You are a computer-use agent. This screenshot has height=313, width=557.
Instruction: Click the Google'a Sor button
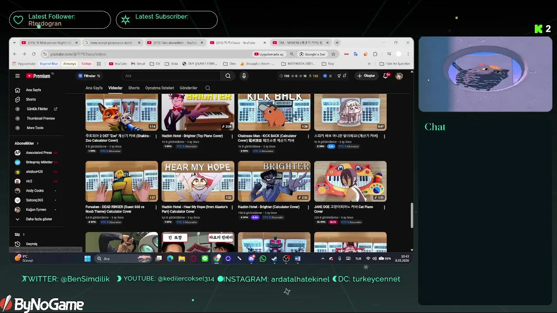click(312, 54)
